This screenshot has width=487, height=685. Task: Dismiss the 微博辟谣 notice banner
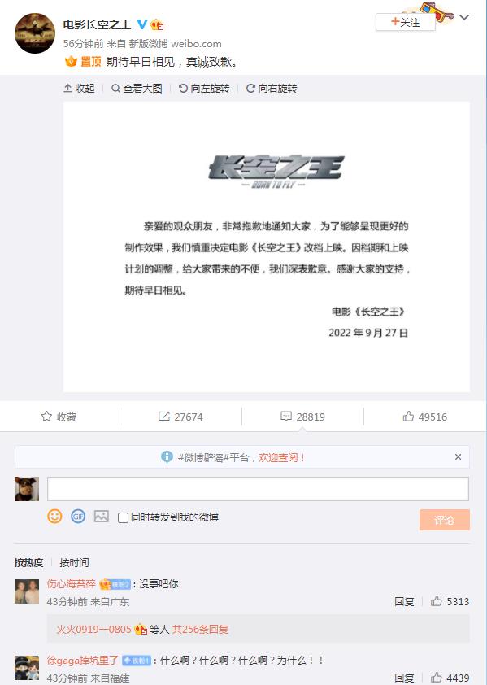(458, 456)
